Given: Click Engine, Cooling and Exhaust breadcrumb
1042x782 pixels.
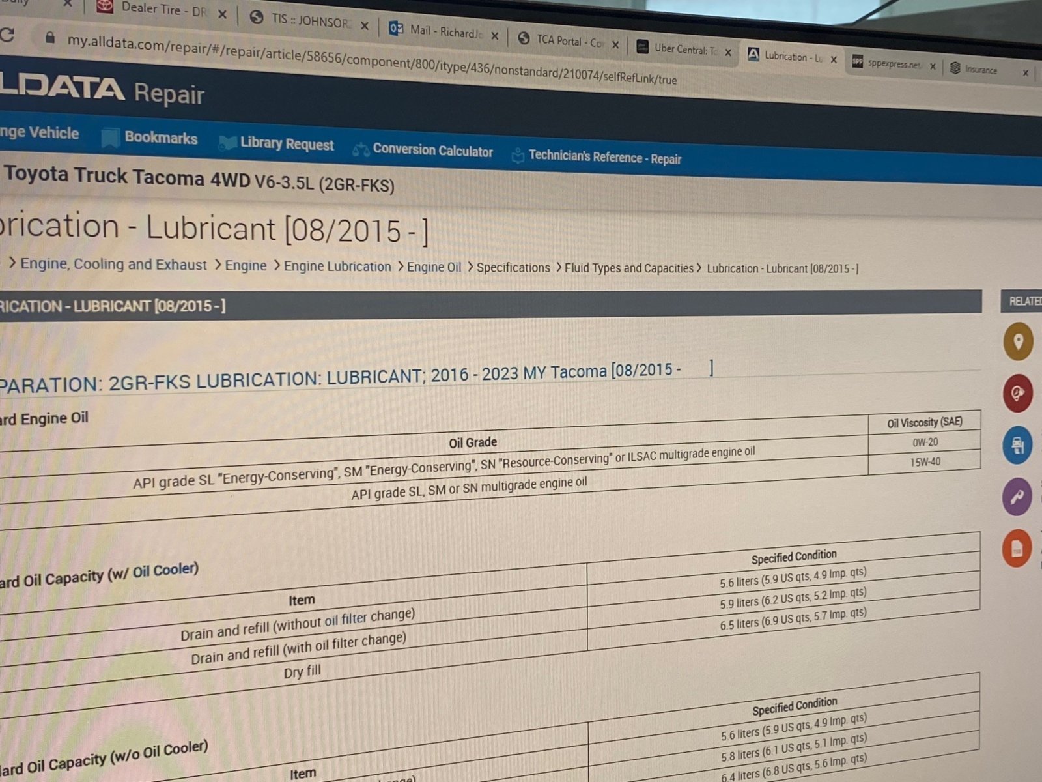Looking at the screenshot, I should (113, 264).
